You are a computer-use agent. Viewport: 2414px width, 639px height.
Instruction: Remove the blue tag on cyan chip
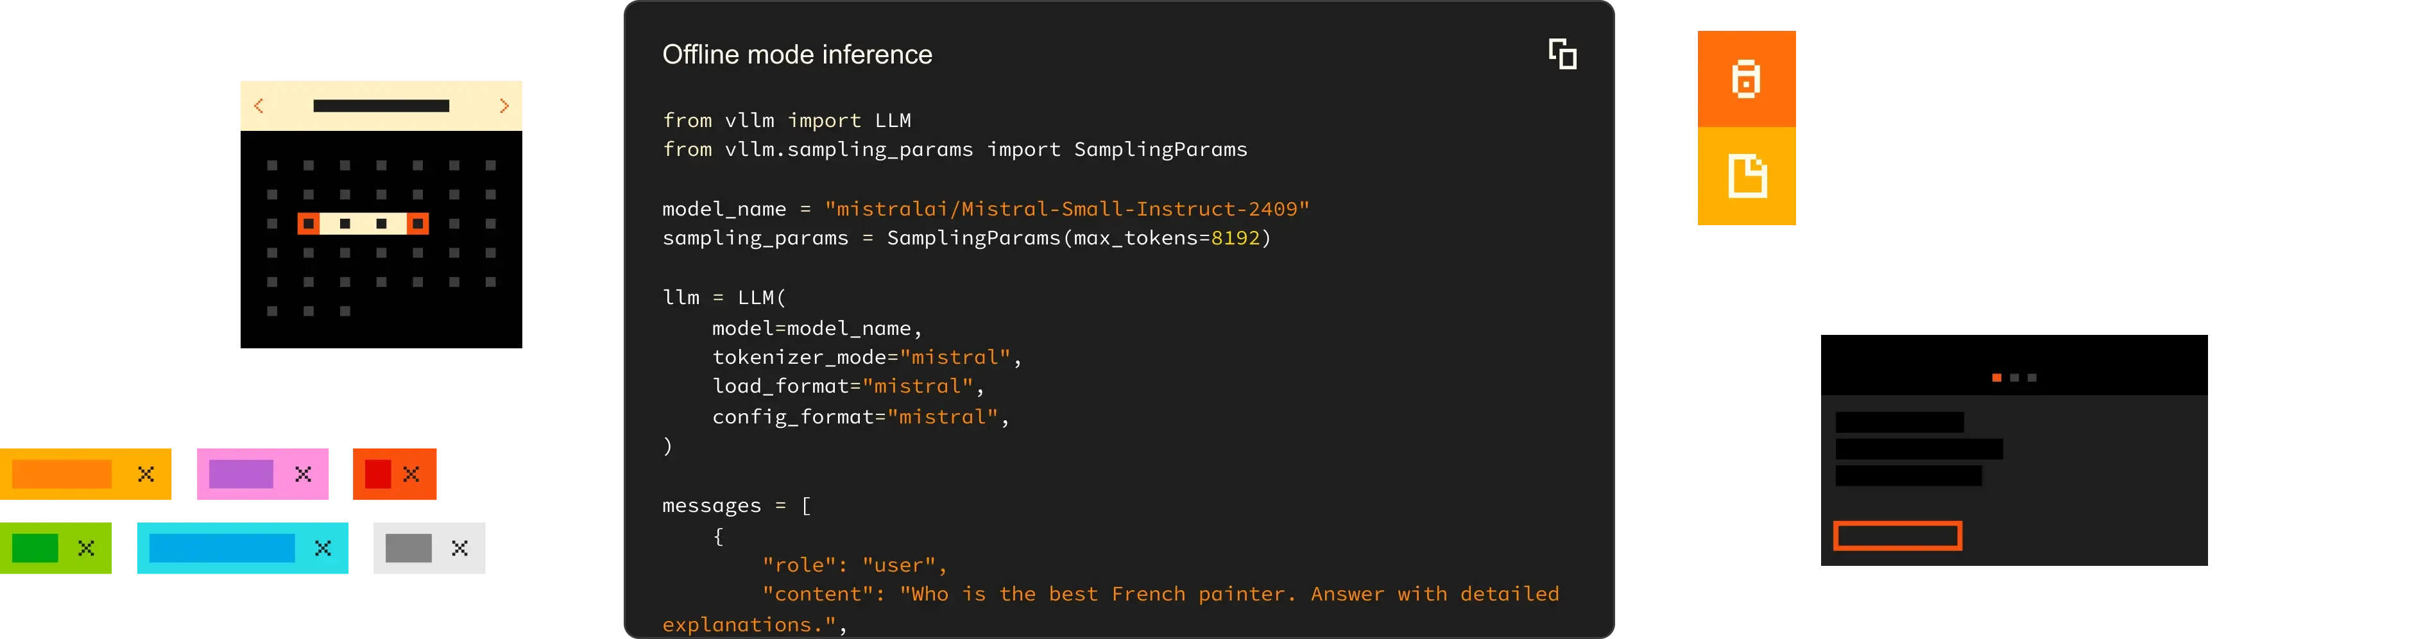tap(322, 548)
